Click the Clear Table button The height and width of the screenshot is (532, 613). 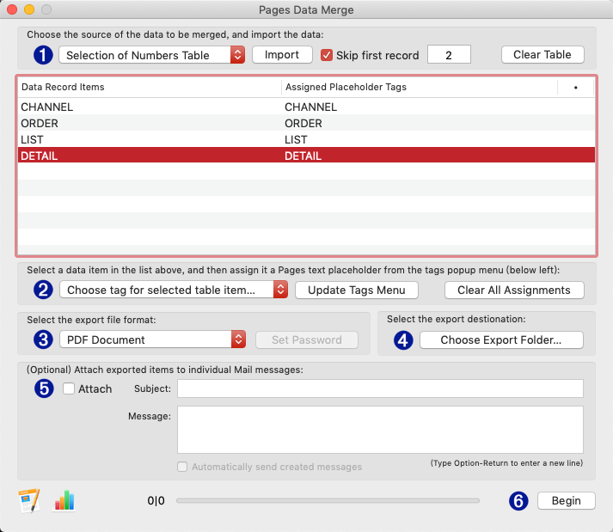[543, 55]
